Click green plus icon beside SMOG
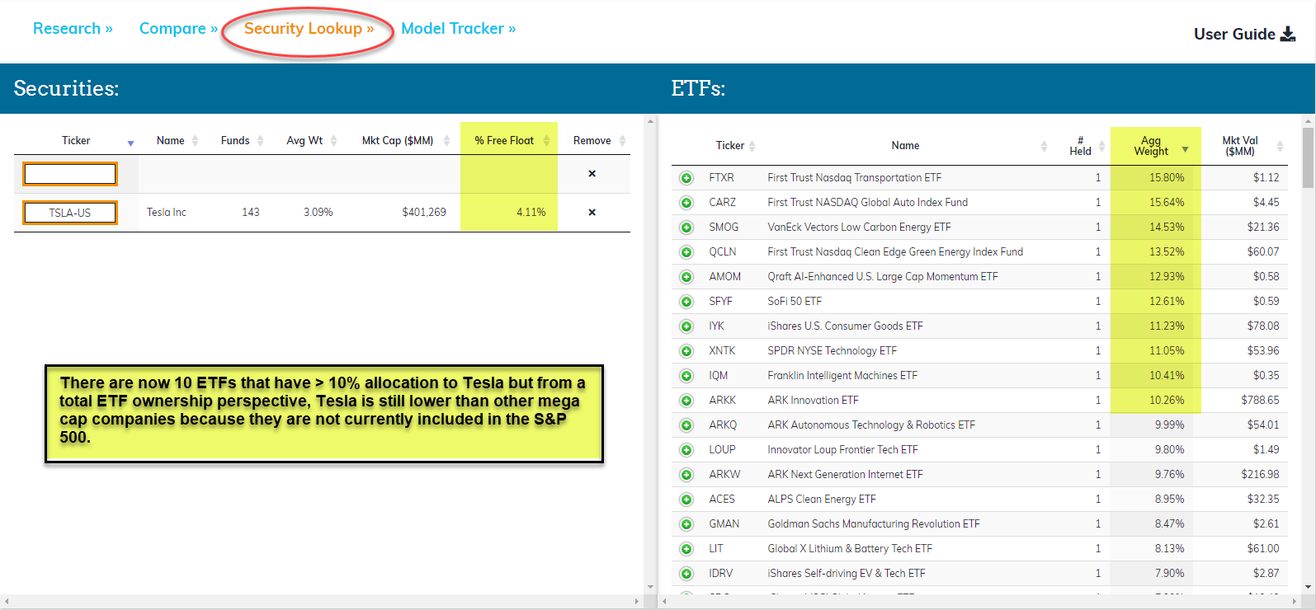 click(x=686, y=228)
